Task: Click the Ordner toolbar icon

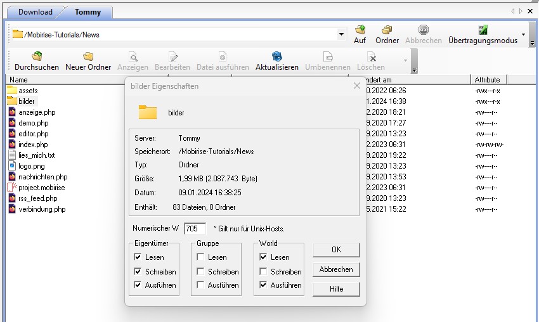Action: 387,30
